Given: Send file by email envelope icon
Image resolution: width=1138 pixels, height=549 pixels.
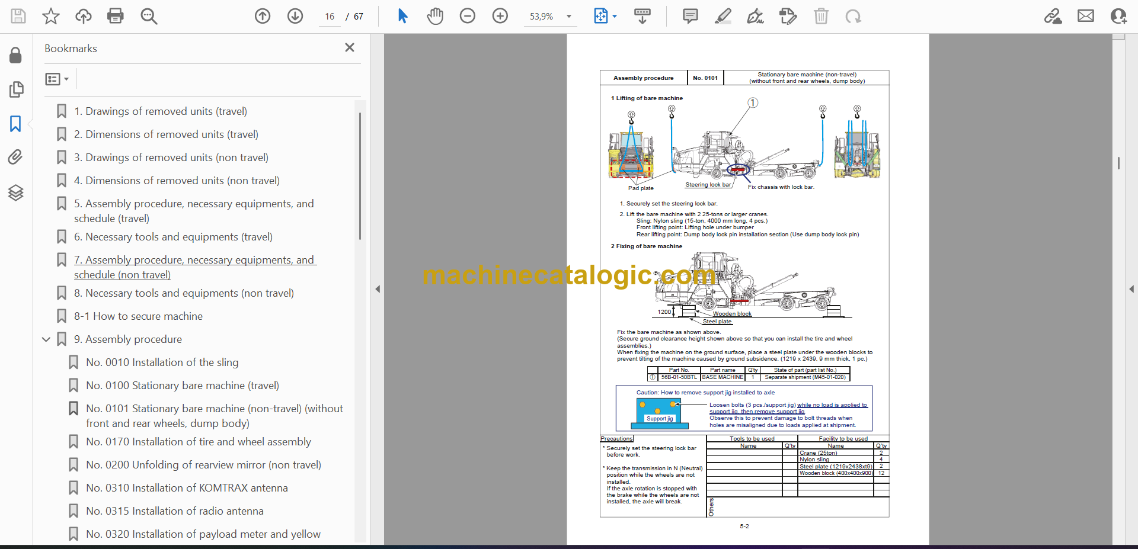Looking at the screenshot, I should coord(1086,16).
